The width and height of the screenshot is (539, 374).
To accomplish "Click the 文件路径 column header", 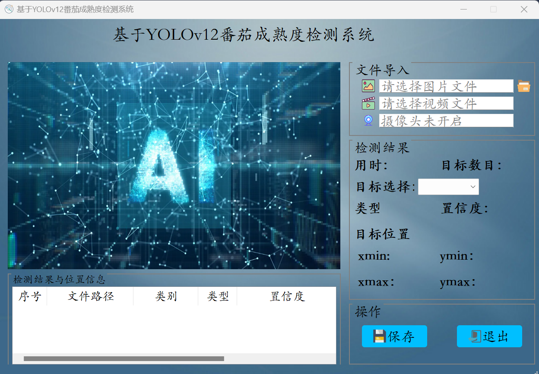I will click(x=90, y=296).
